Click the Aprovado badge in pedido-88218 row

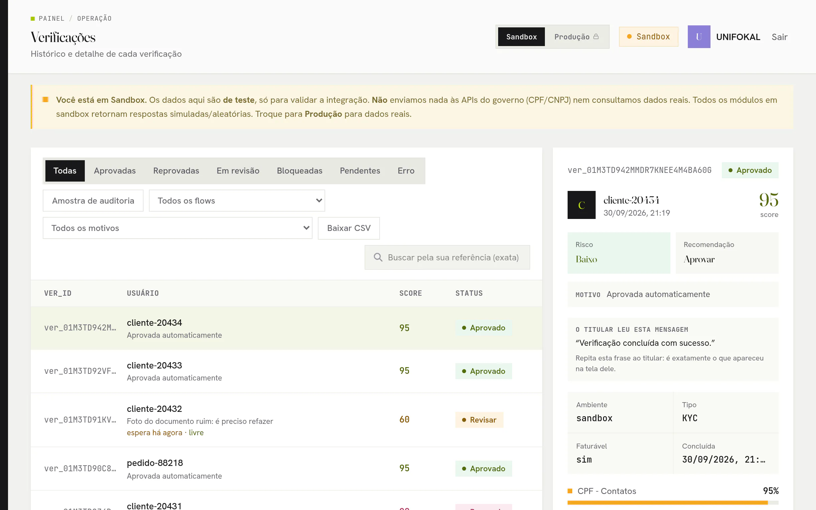(x=483, y=469)
